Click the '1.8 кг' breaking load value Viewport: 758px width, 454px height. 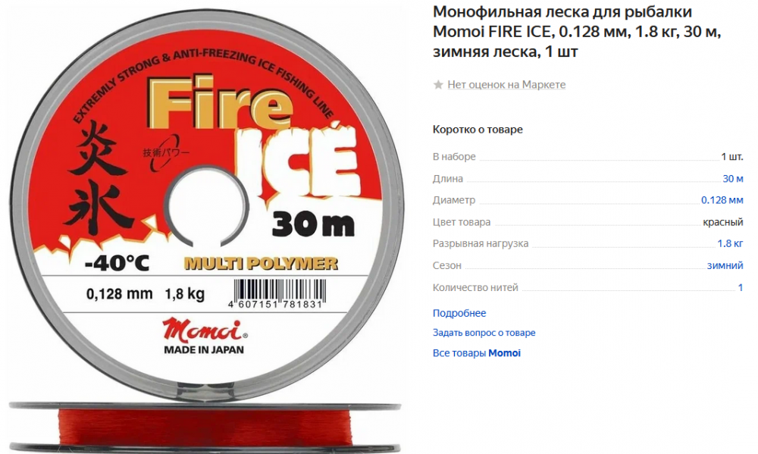click(x=730, y=243)
